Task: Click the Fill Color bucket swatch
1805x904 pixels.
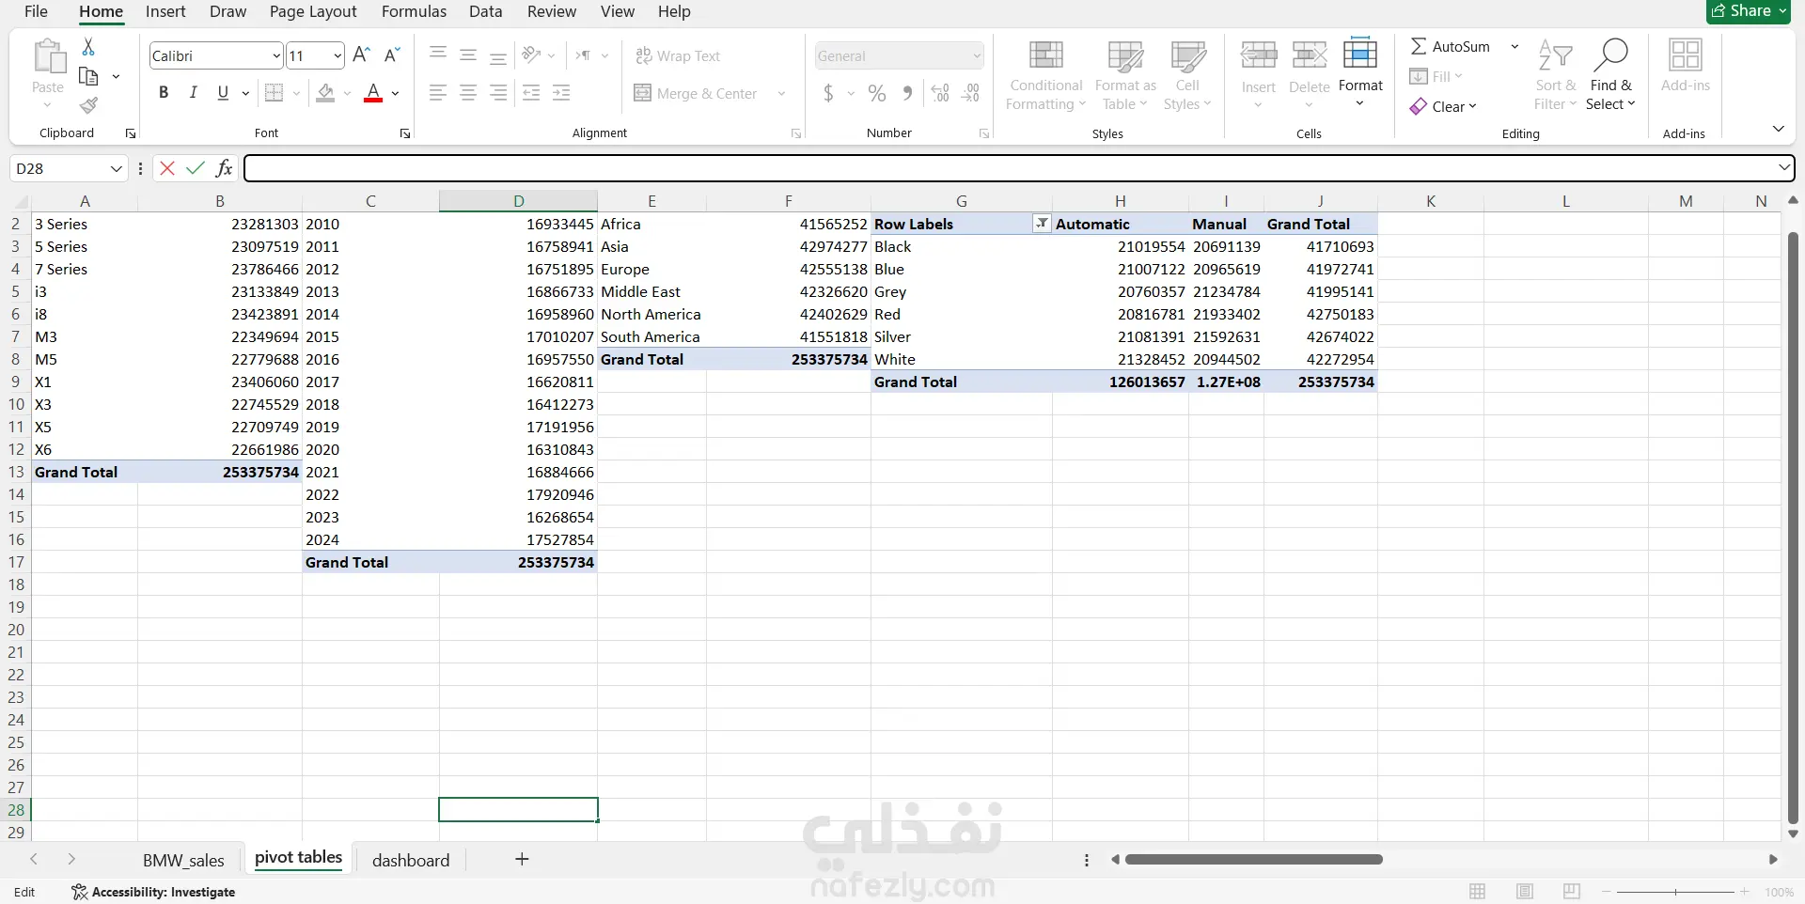Action: click(x=325, y=93)
